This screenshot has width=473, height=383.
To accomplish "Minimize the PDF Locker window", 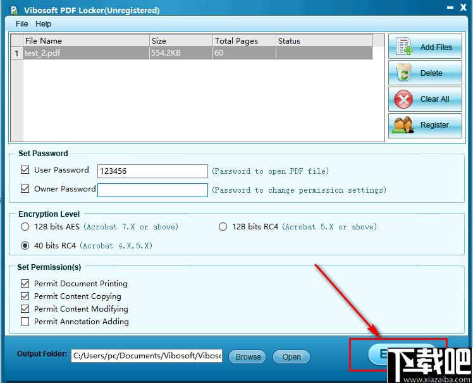I will pyautogui.click(x=450, y=8).
